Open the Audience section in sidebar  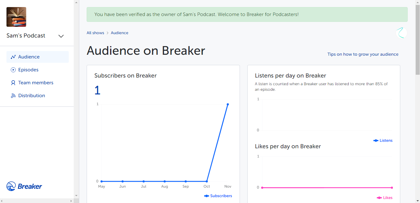[38, 57]
